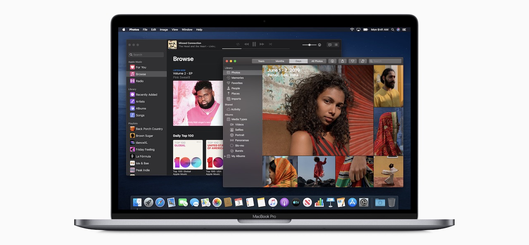Open Media Types in Photos sidebar
The image size is (529, 245).
[243, 119]
